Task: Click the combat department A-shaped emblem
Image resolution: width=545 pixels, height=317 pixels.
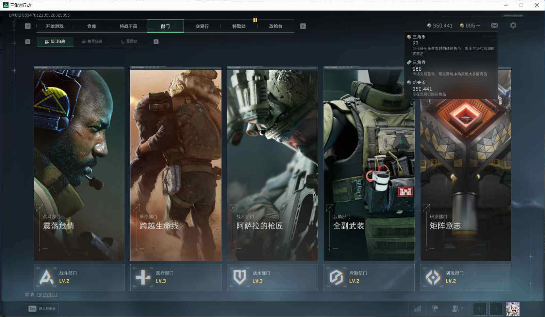Action: [47, 277]
